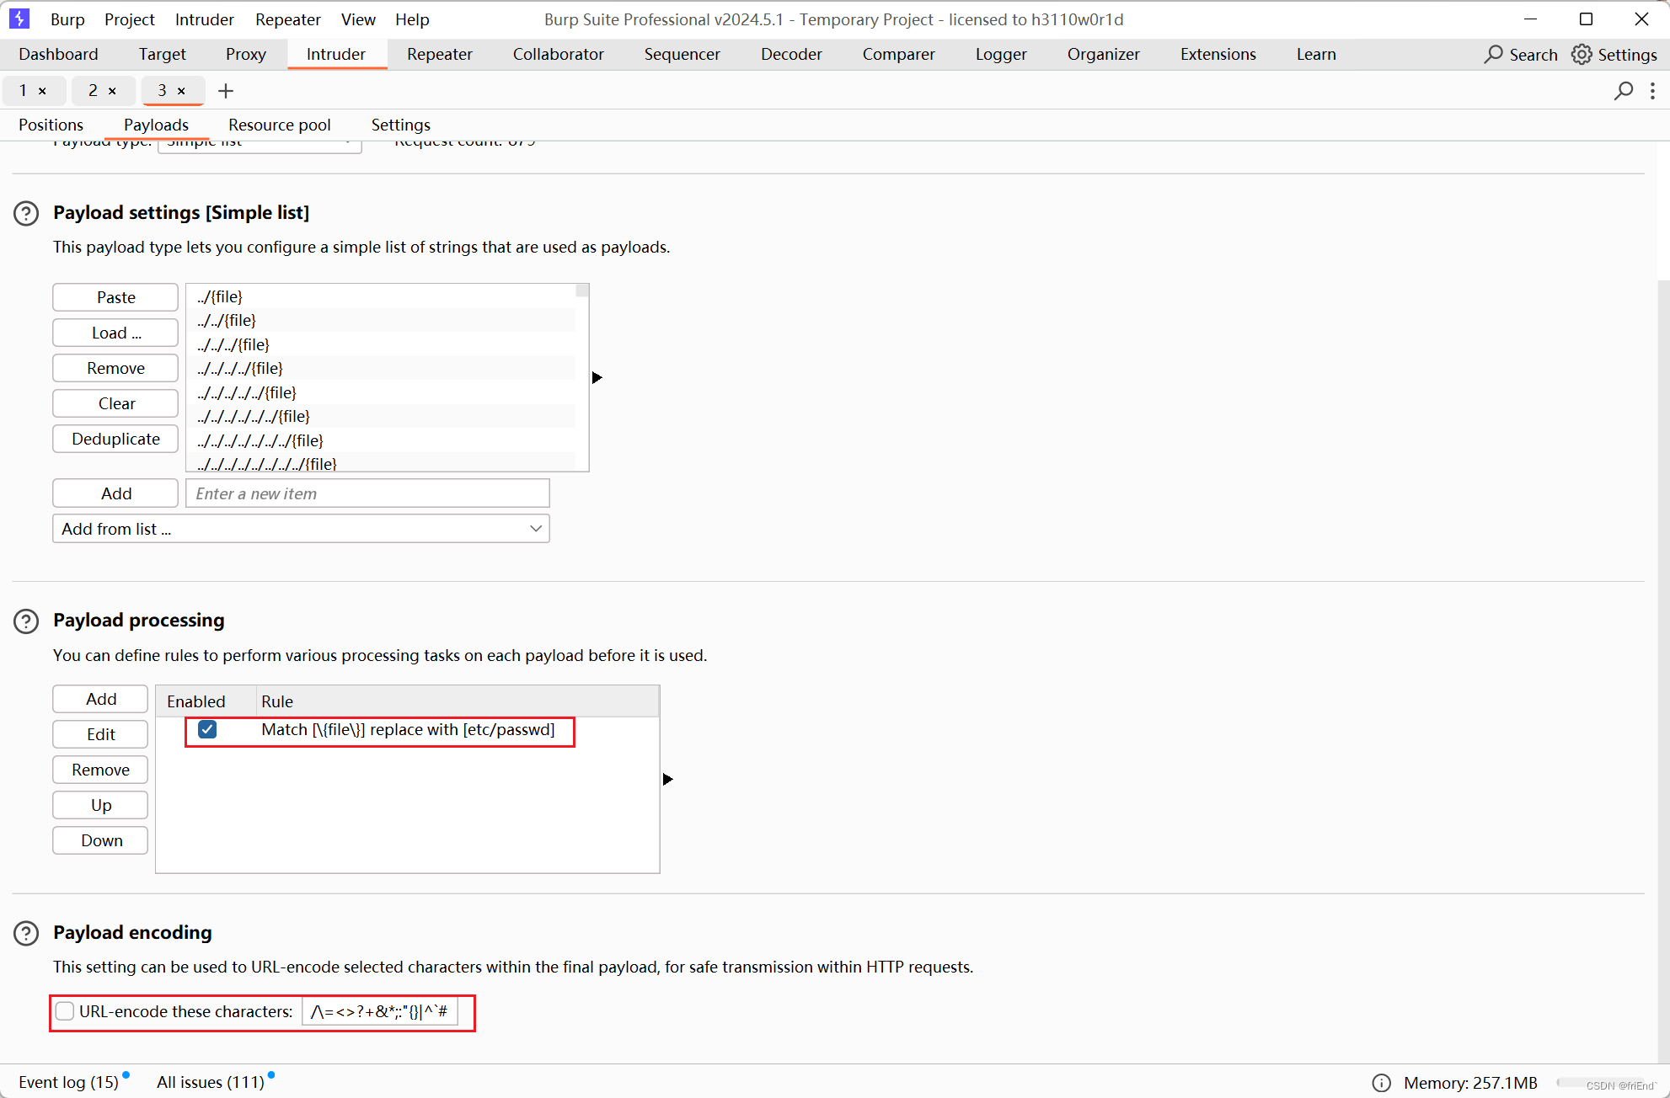Image resolution: width=1670 pixels, height=1098 pixels.
Task: Open the three-dot options menu icon
Action: 1652,91
